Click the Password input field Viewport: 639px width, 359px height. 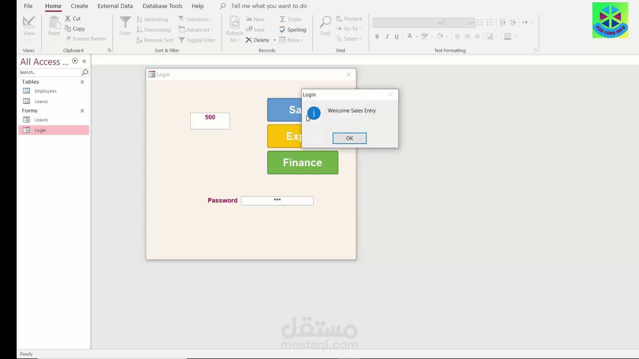[x=277, y=201]
